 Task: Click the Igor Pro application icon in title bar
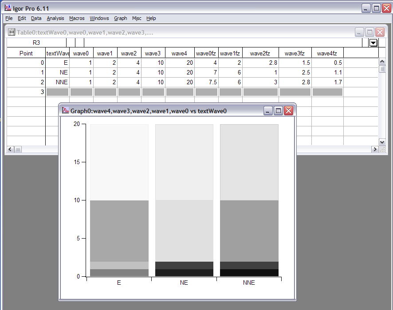pos(7,8)
